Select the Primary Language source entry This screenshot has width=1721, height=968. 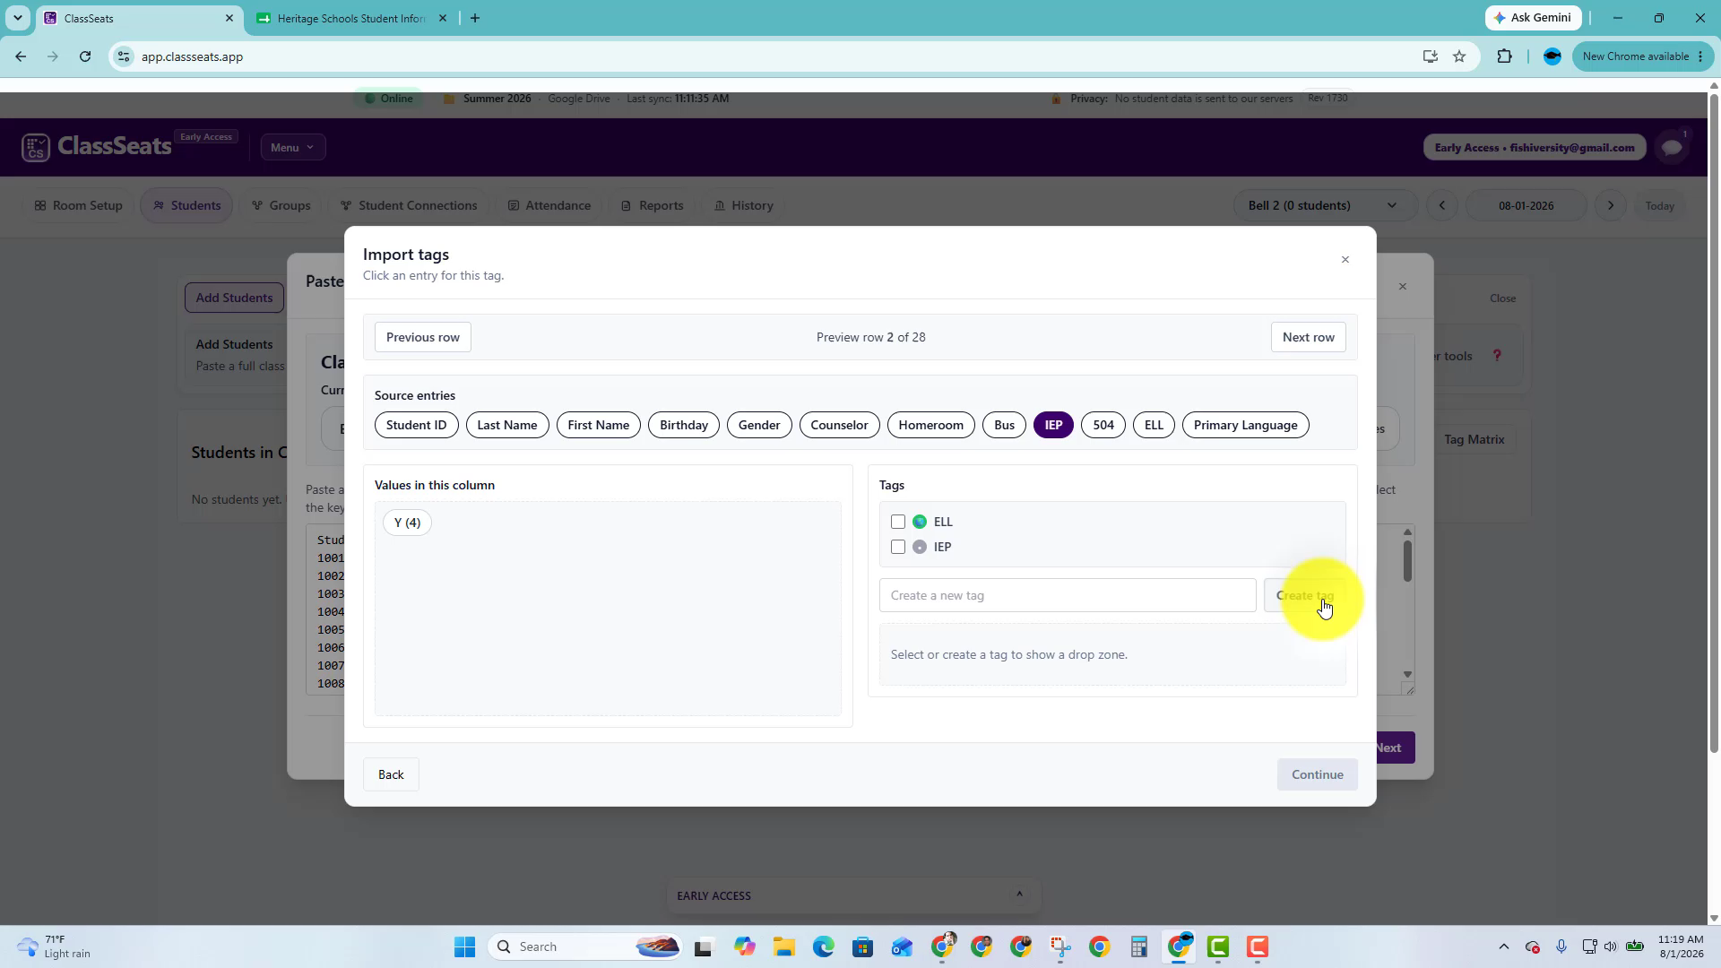click(1245, 425)
